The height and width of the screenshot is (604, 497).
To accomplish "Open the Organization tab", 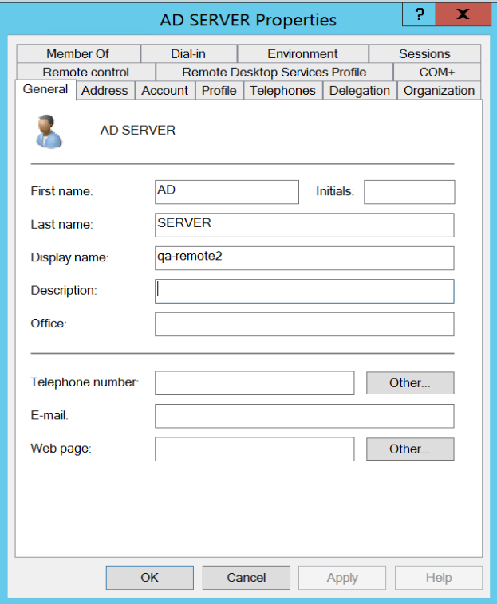I will pos(439,91).
